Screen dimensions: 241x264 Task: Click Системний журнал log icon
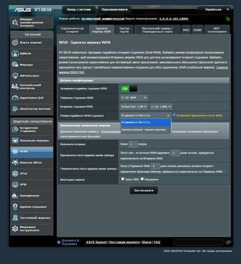15,218
